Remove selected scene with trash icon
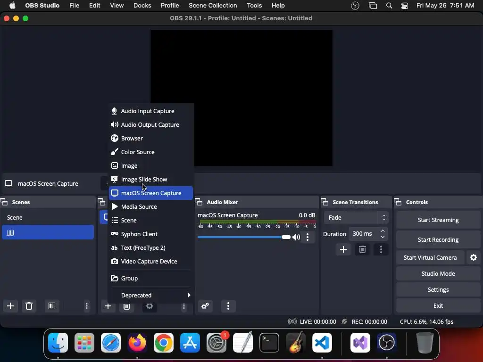The height and width of the screenshot is (362, 483). [29, 306]
